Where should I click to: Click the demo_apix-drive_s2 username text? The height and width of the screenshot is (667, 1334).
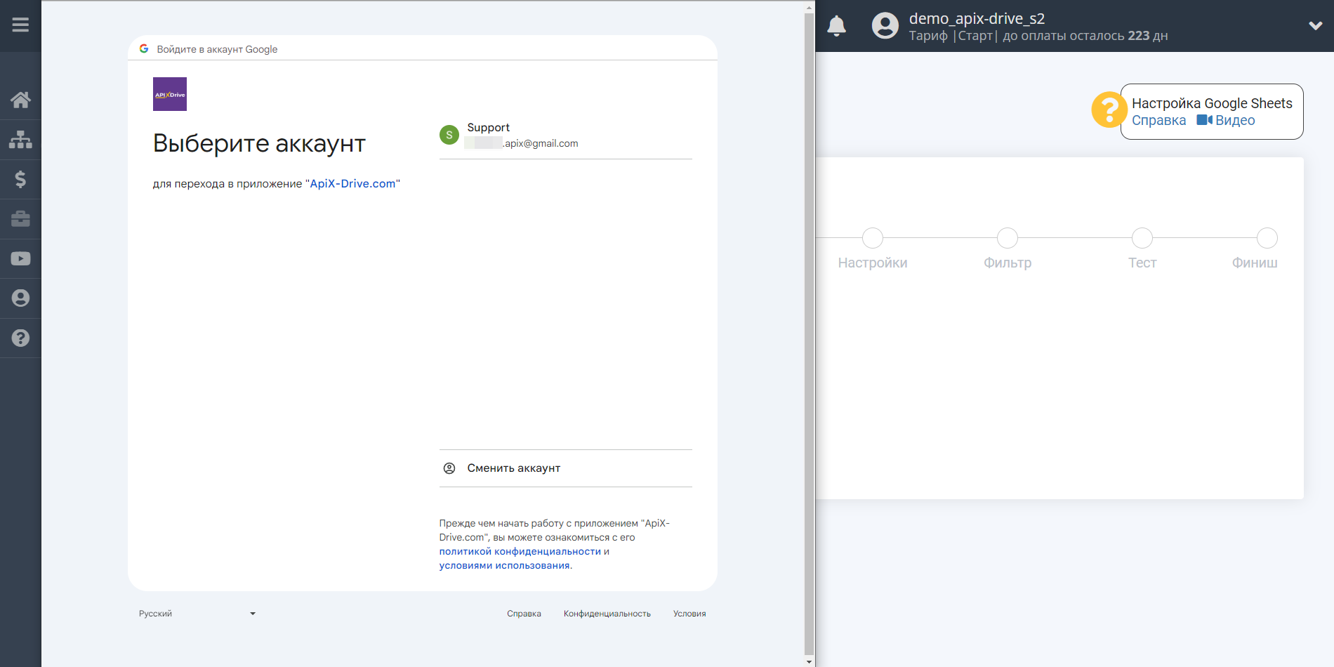tap(977, 19)
